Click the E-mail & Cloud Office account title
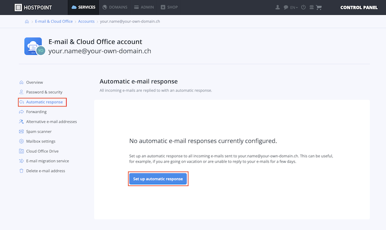386x230 pixels. click(95, 42)
